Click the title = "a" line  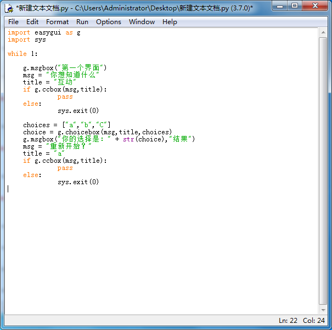[x=44, y=153]
